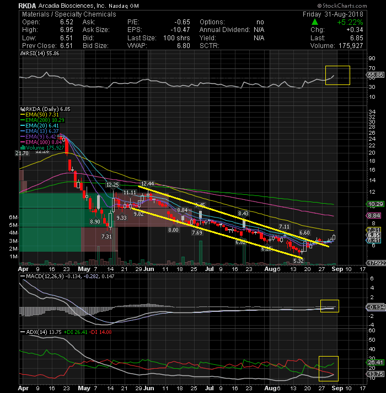This screenshot has height=393, width=386.
Task: Click the candlestick icon beside RKDA (Daily)
Action: 23,109
